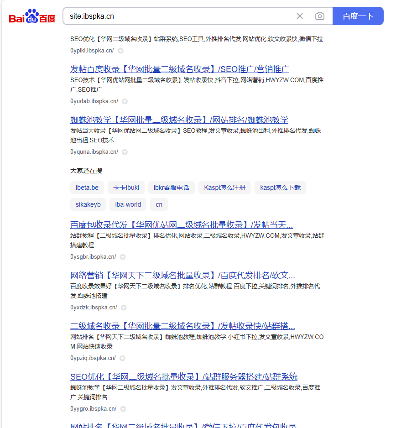This screenshot has width=396, height=428.
Task: Open result titled 发帖百度收录
Action: point(179,69)
